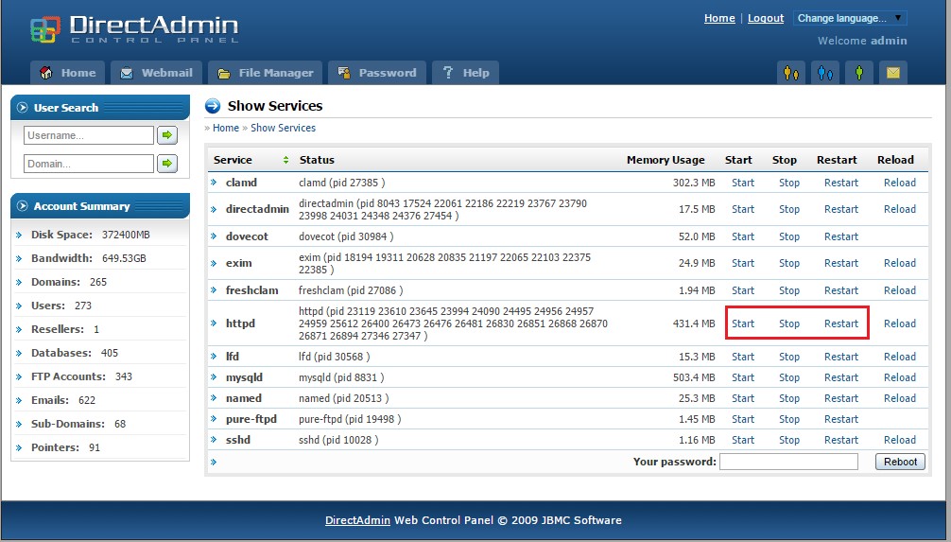Click the Databases: 405 summary entry

75,353
